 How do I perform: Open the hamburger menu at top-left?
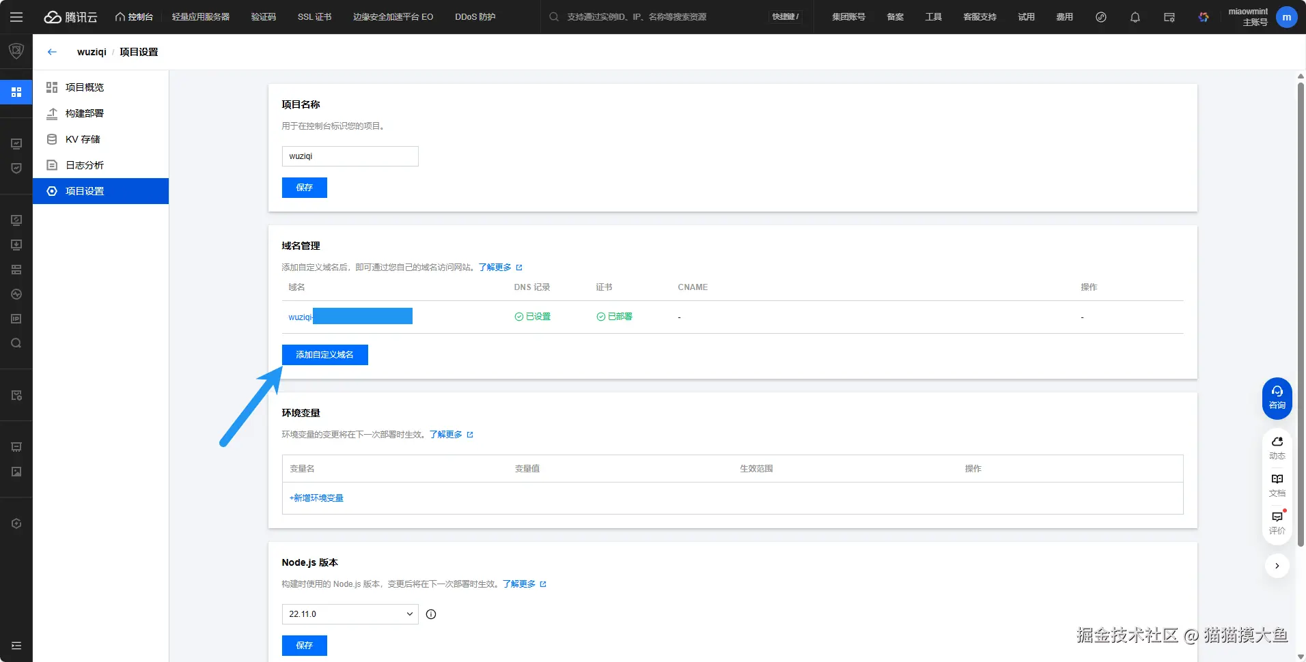pyautogui.click(x=16, y=17)
